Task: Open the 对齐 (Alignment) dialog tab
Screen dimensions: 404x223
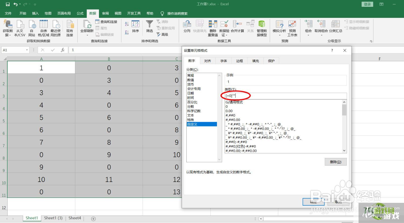Action: (208, 61)
